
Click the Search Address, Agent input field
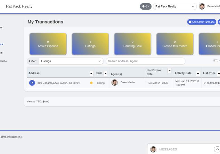point(145,61)
